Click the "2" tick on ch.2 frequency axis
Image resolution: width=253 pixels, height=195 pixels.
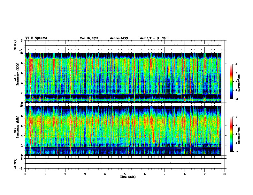coord(22,146)
